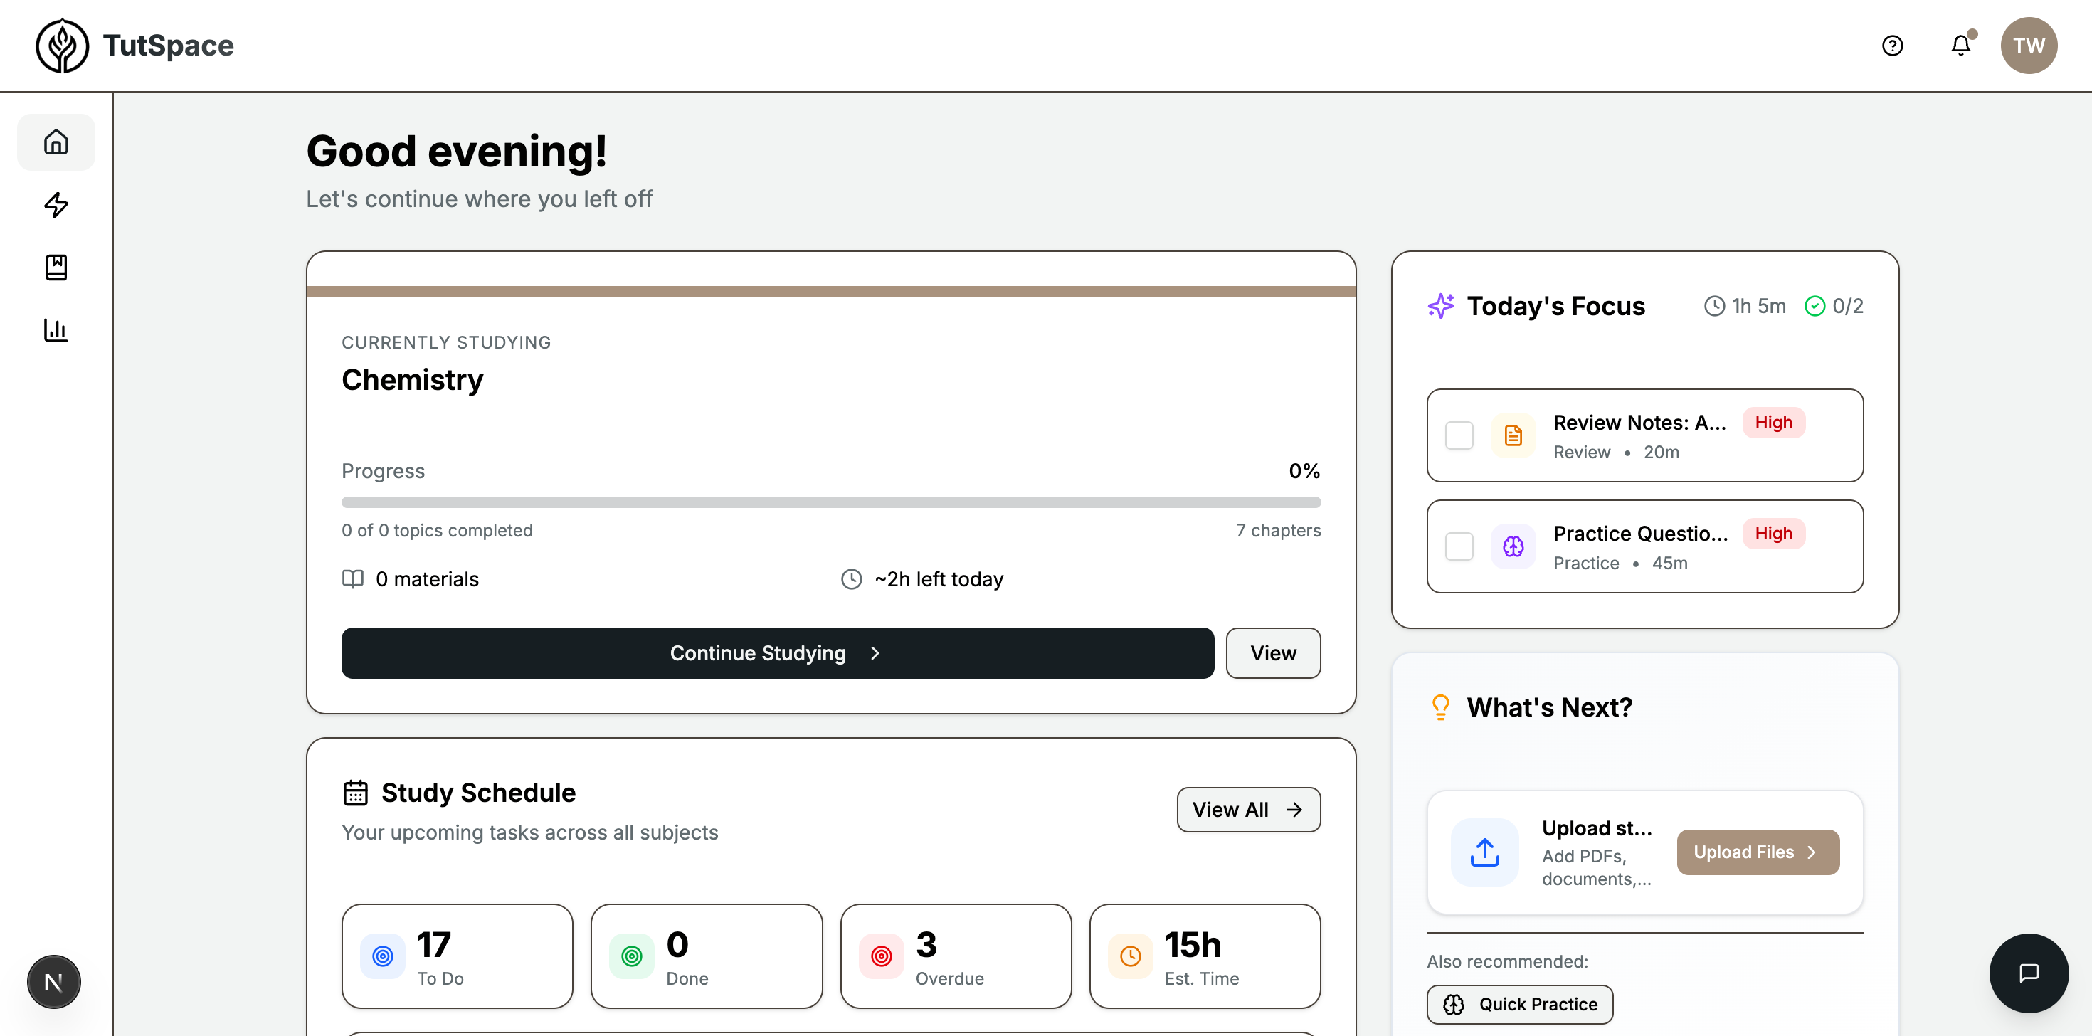Open the chat bubble in bottom right corner
This screenshot has width=2092, height=1036.
2029,973
